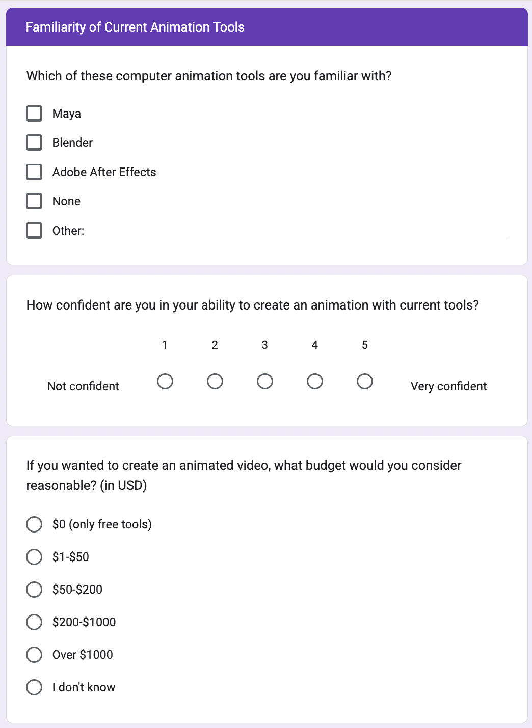Select the I don't know option
This screenshot has width=532, height=728.
[x=34, y=687]
